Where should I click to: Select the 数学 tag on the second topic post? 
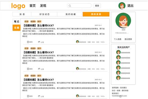click(39, 48)
